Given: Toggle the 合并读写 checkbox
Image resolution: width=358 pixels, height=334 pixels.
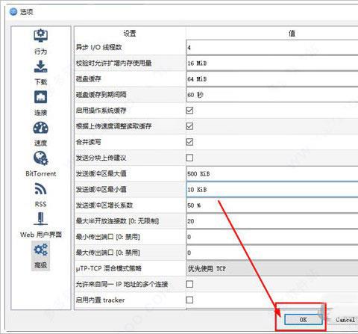Looking at the screenshot, I should 189,142.
